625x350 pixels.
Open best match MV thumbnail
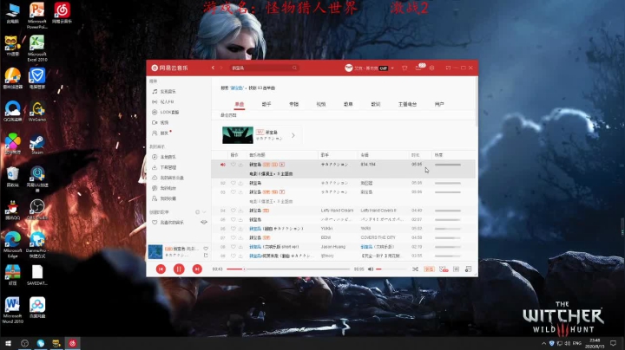tap(238, 135)
